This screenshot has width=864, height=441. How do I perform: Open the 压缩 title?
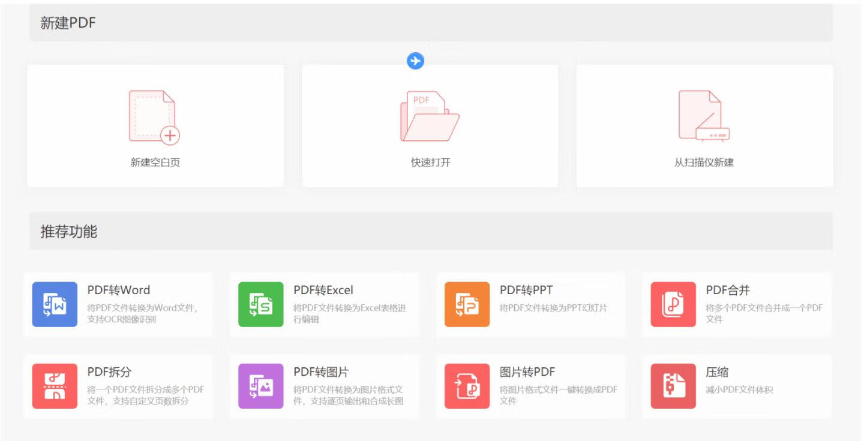[718, 372]
